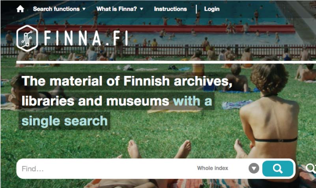Image resolution: width=316 pixels, height=188 pixels.
Task: Select the Whole index scope label
Action: pyautogui.click(x=213, y=168)
